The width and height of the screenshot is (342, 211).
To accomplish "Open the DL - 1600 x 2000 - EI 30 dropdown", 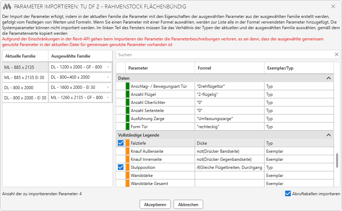I will click(108, 87).
